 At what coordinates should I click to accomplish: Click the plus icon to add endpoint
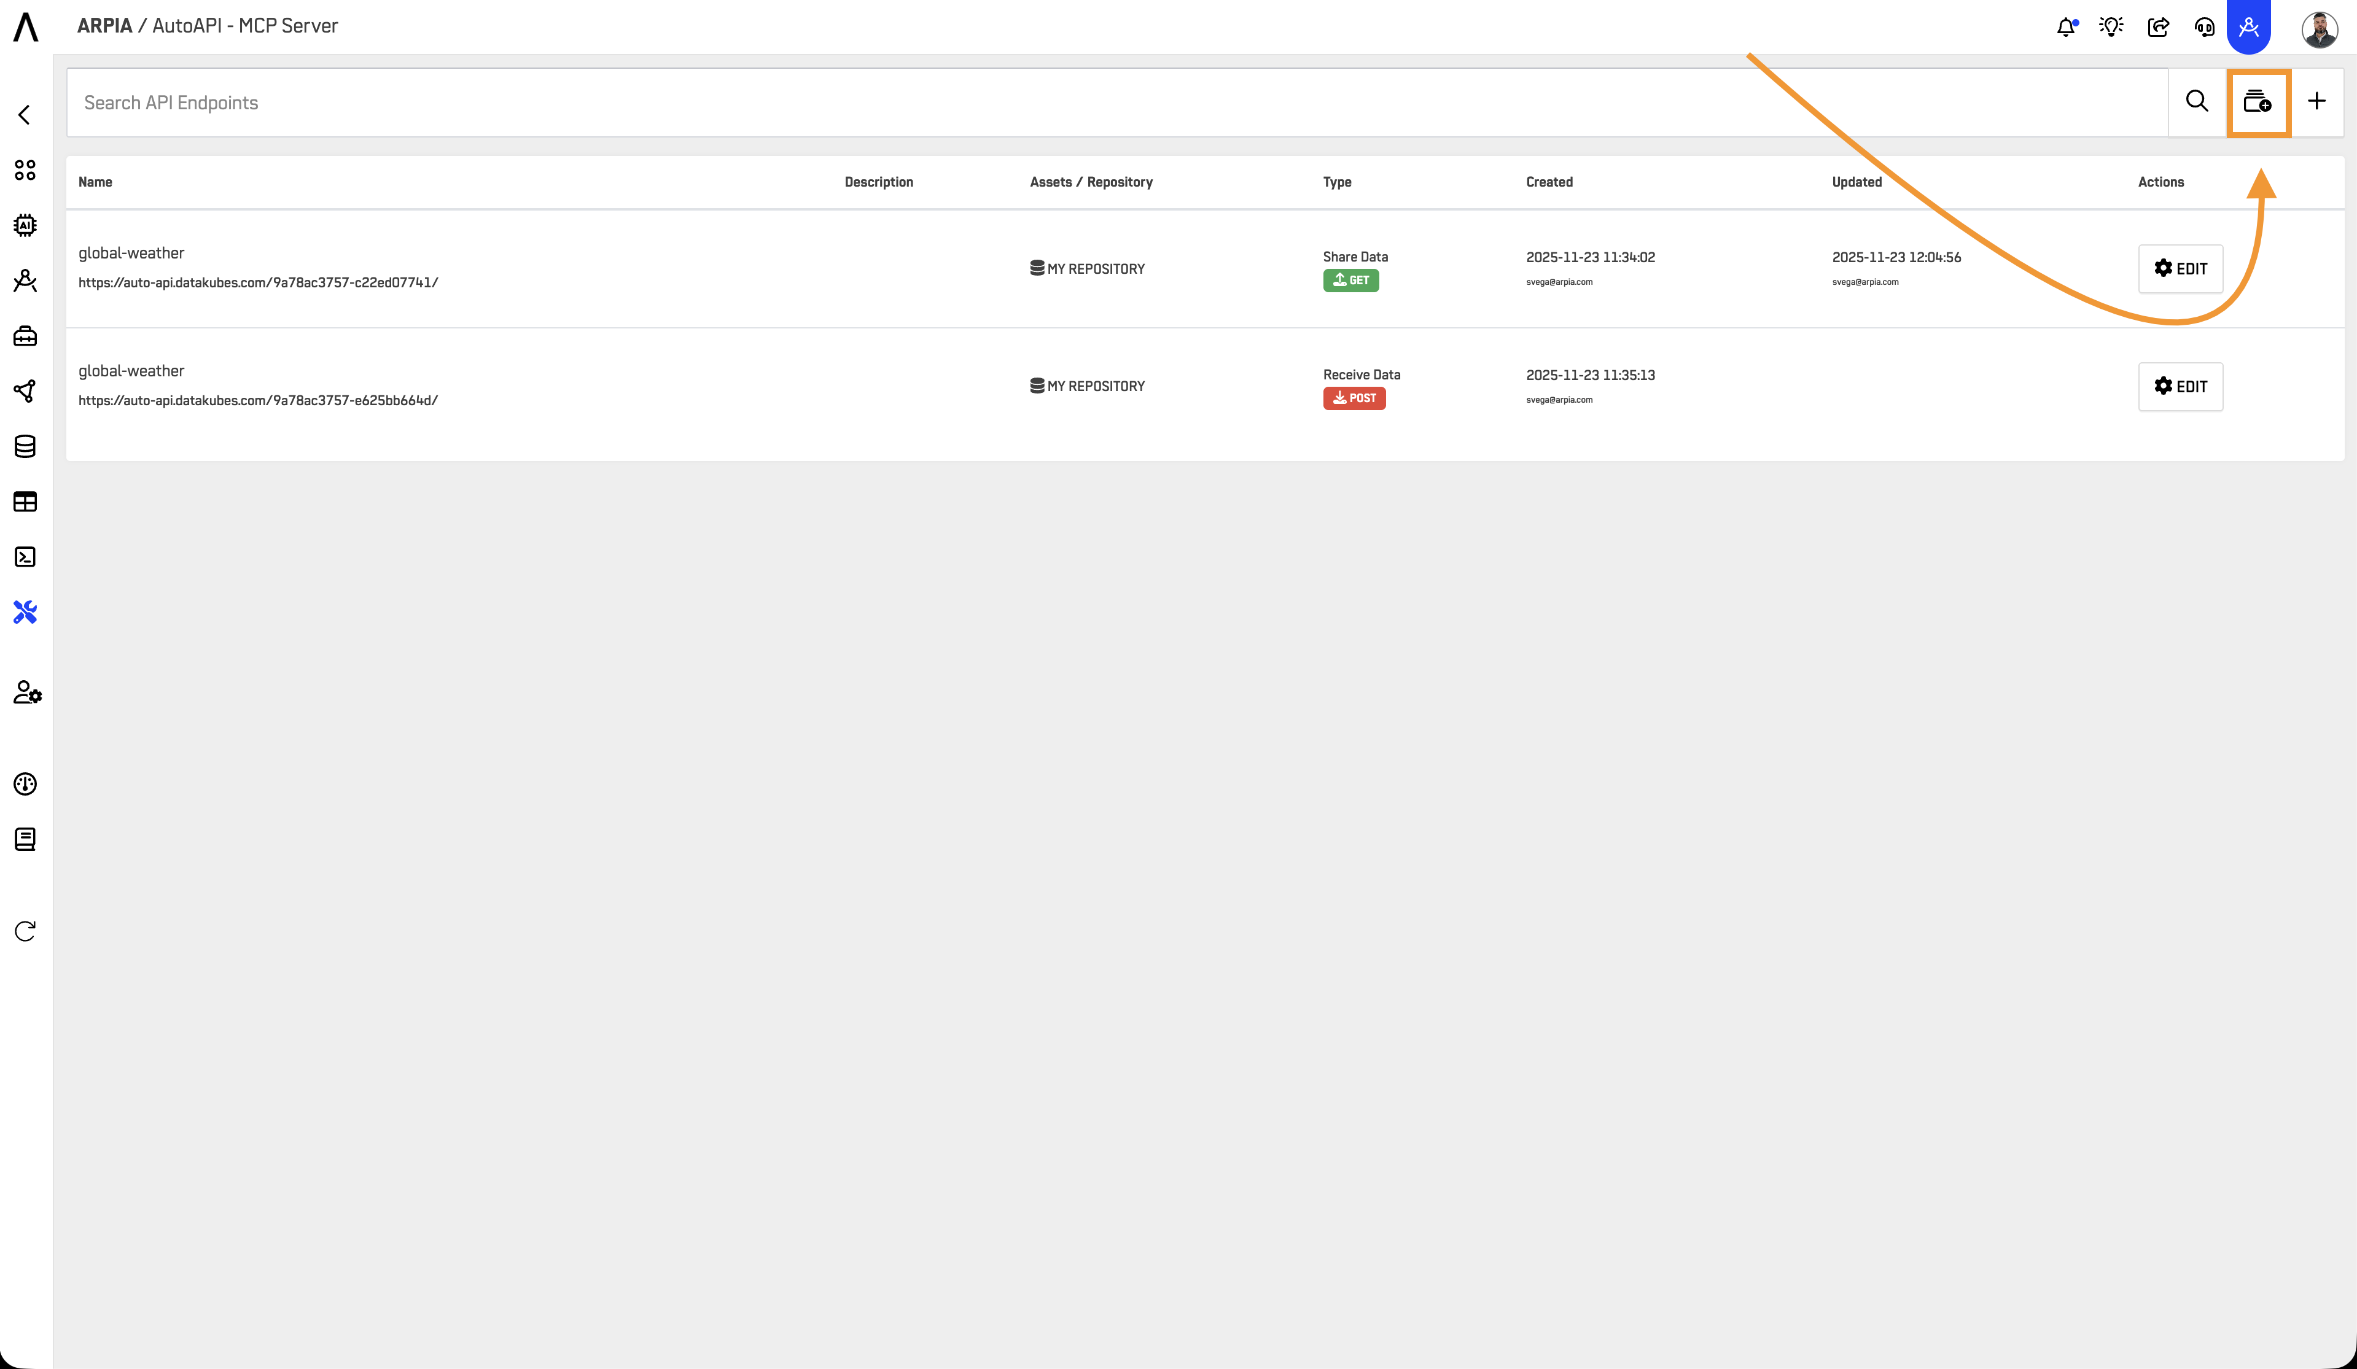[x=2317, y=101]
